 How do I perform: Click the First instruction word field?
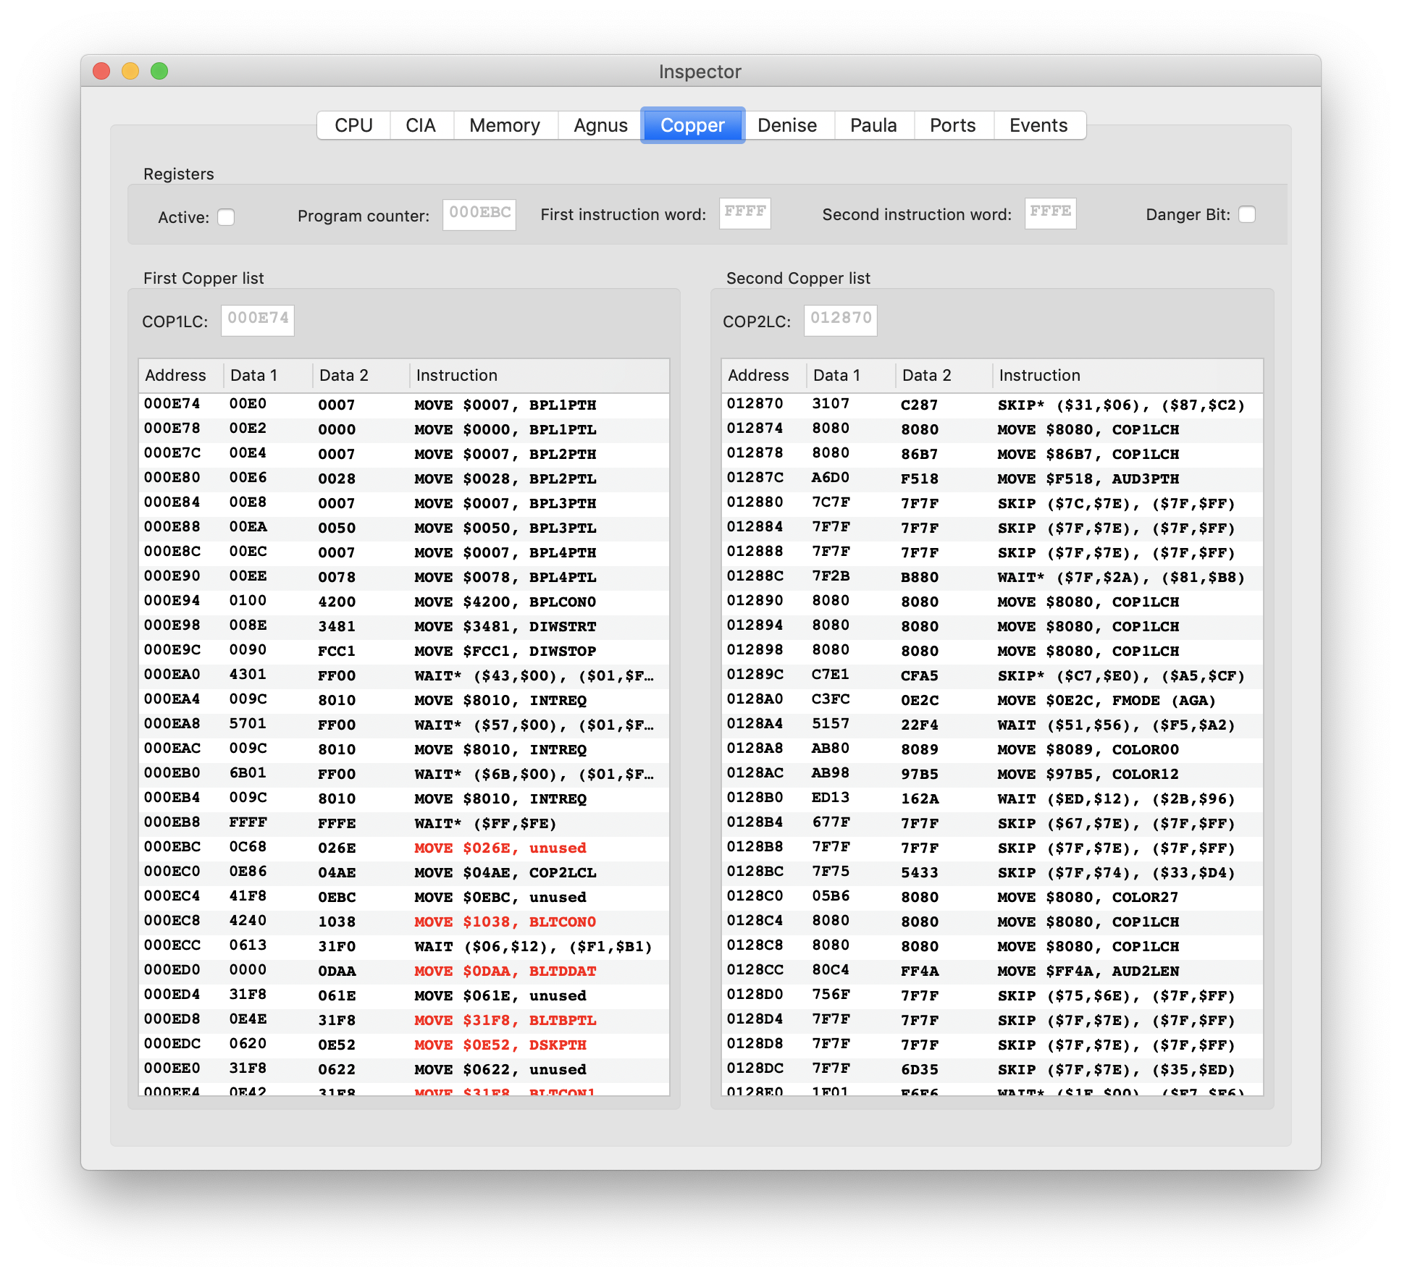tap(744, 213)
